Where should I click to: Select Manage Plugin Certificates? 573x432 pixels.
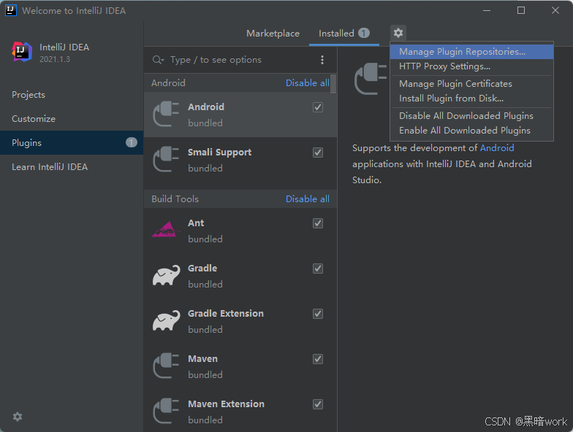pyautogui.click(x=471, y=84)
